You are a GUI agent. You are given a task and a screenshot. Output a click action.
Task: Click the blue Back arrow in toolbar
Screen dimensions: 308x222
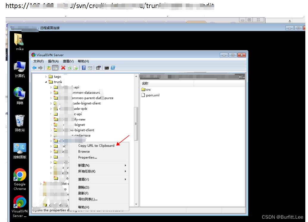[35, 68]
